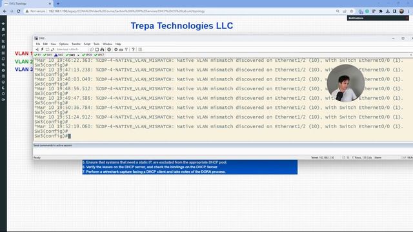This screenshot has width=413, height=232.
Task: Click the filter funnel toolbar icon
Action: (x=126, y=50)
